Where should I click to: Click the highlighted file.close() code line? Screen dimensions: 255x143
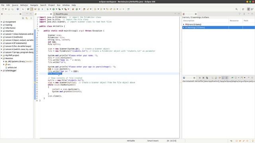tap(55, 73)
